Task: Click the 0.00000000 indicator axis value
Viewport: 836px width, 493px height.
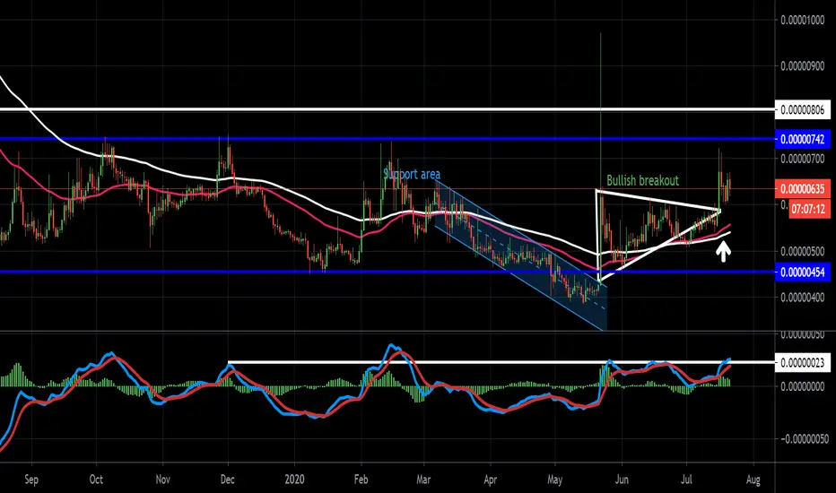Action: pyautogui.click(x=803, y=385)
